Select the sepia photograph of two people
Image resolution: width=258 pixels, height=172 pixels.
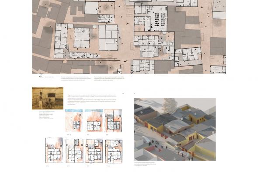pos(48,98)
